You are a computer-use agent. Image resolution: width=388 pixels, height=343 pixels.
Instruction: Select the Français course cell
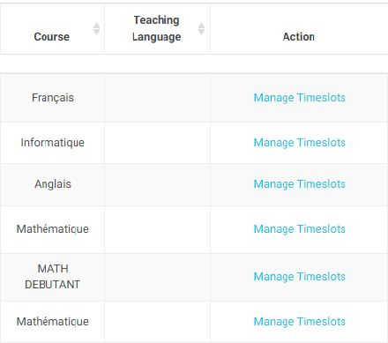[x=52, y=98]
